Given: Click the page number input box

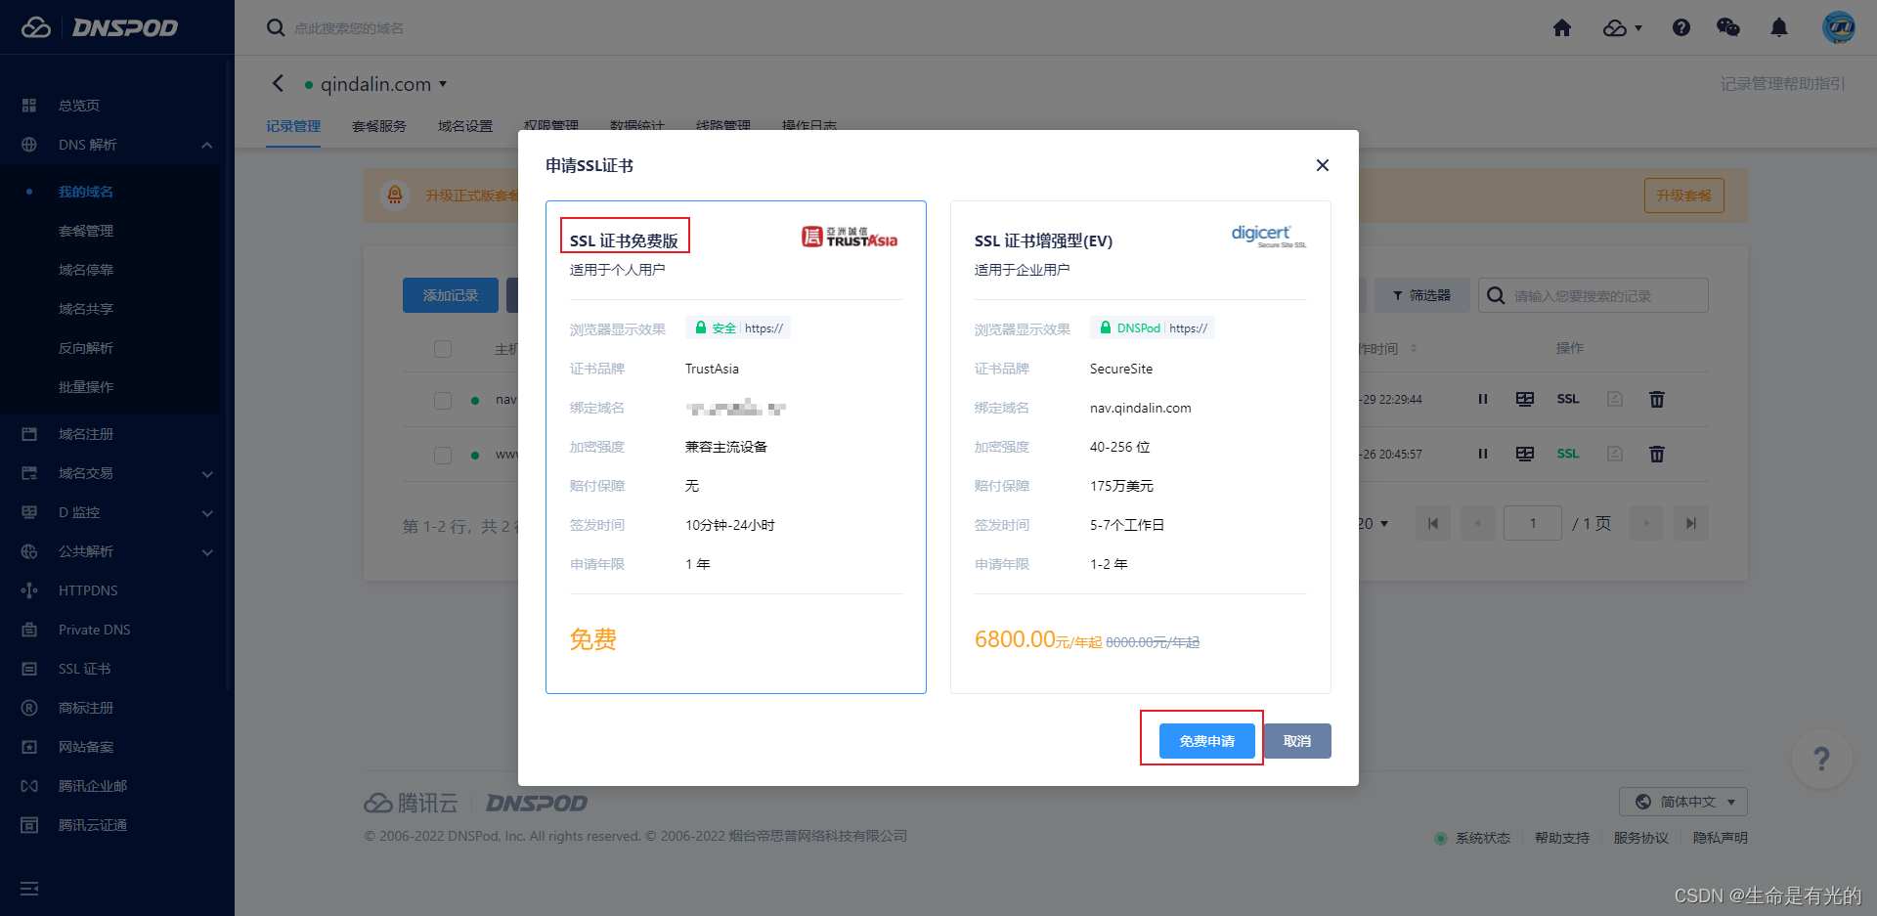Looking at the screenshot, I should [1533, 523].
